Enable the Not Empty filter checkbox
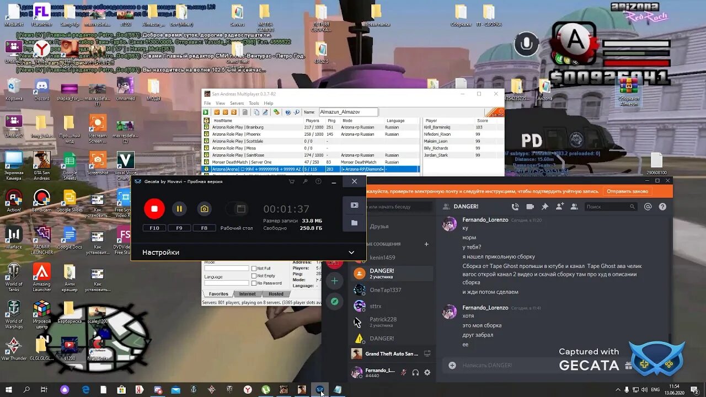 [x=254, y=276]
